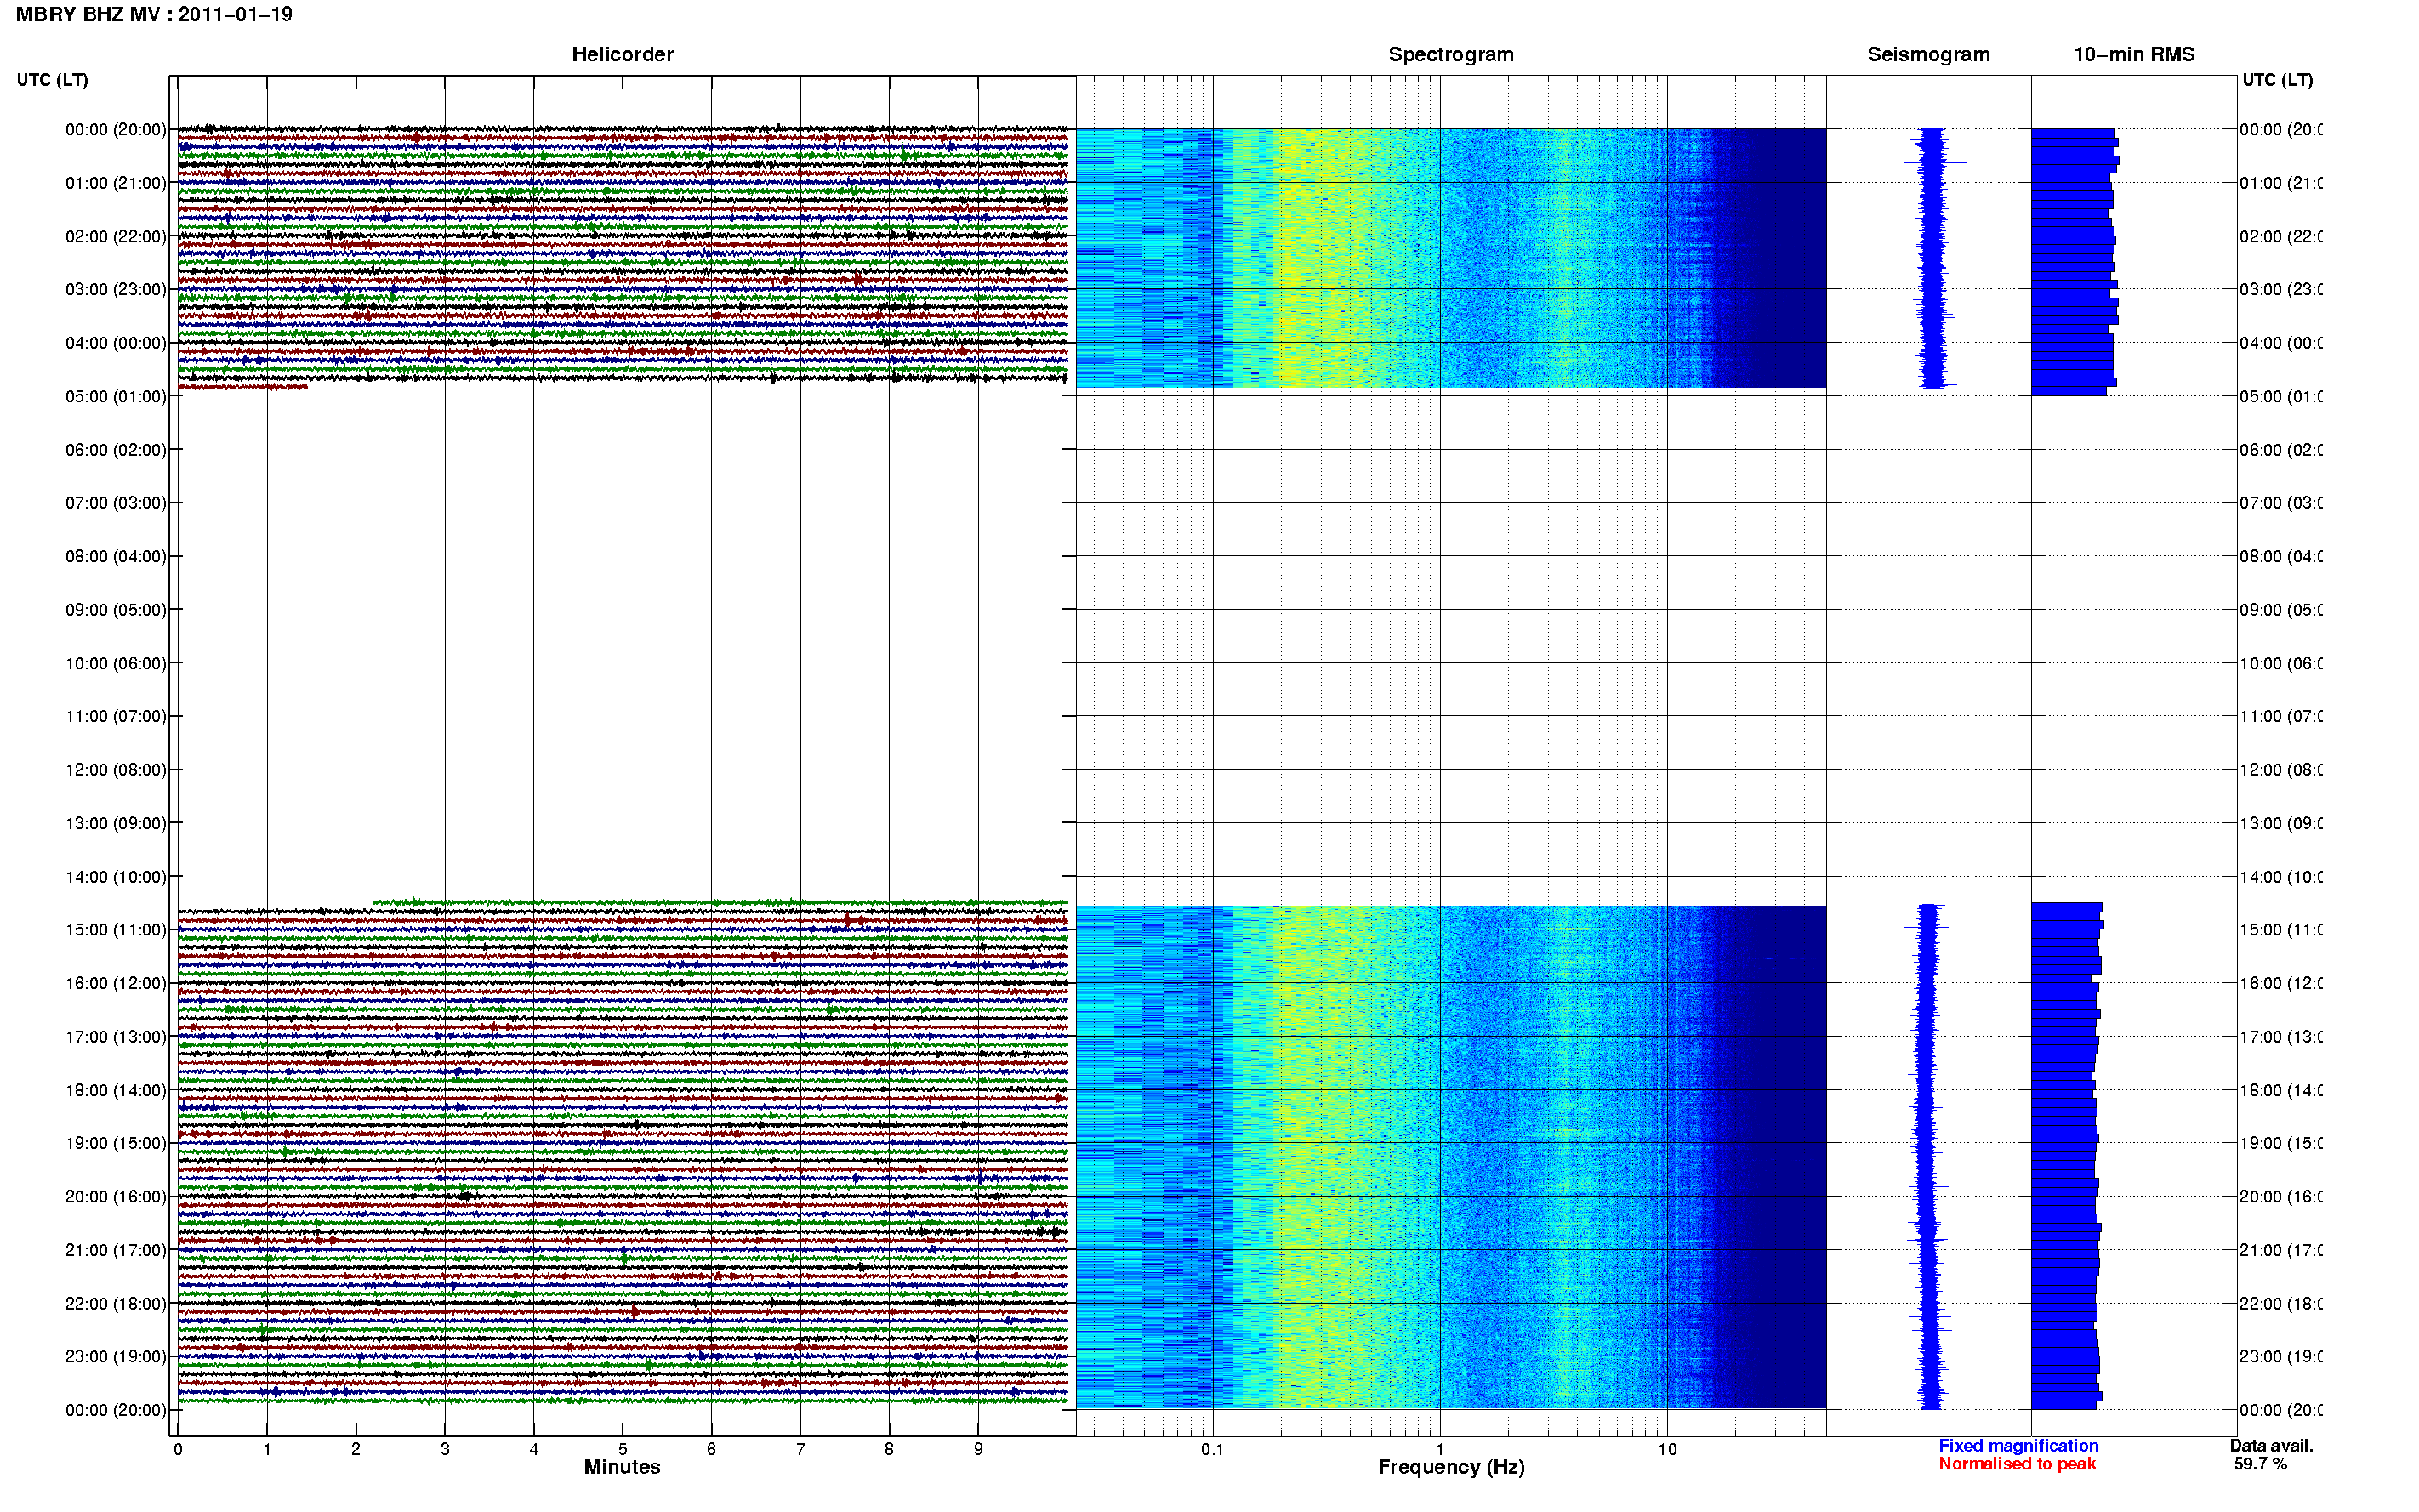
Task: Click the 'Frequency (Hz)' axis label
Action: click(1451, 1468)
